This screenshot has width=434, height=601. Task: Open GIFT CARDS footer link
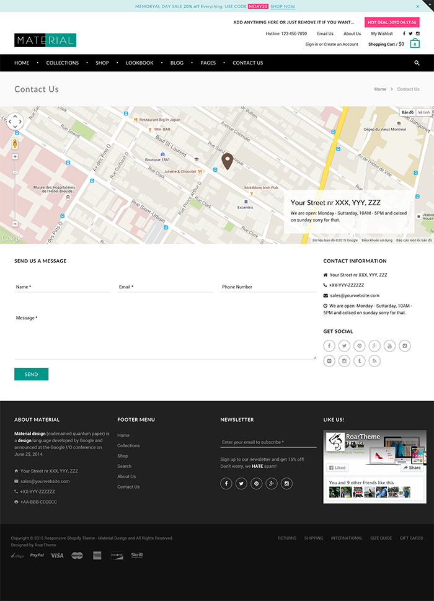[412, 538]
